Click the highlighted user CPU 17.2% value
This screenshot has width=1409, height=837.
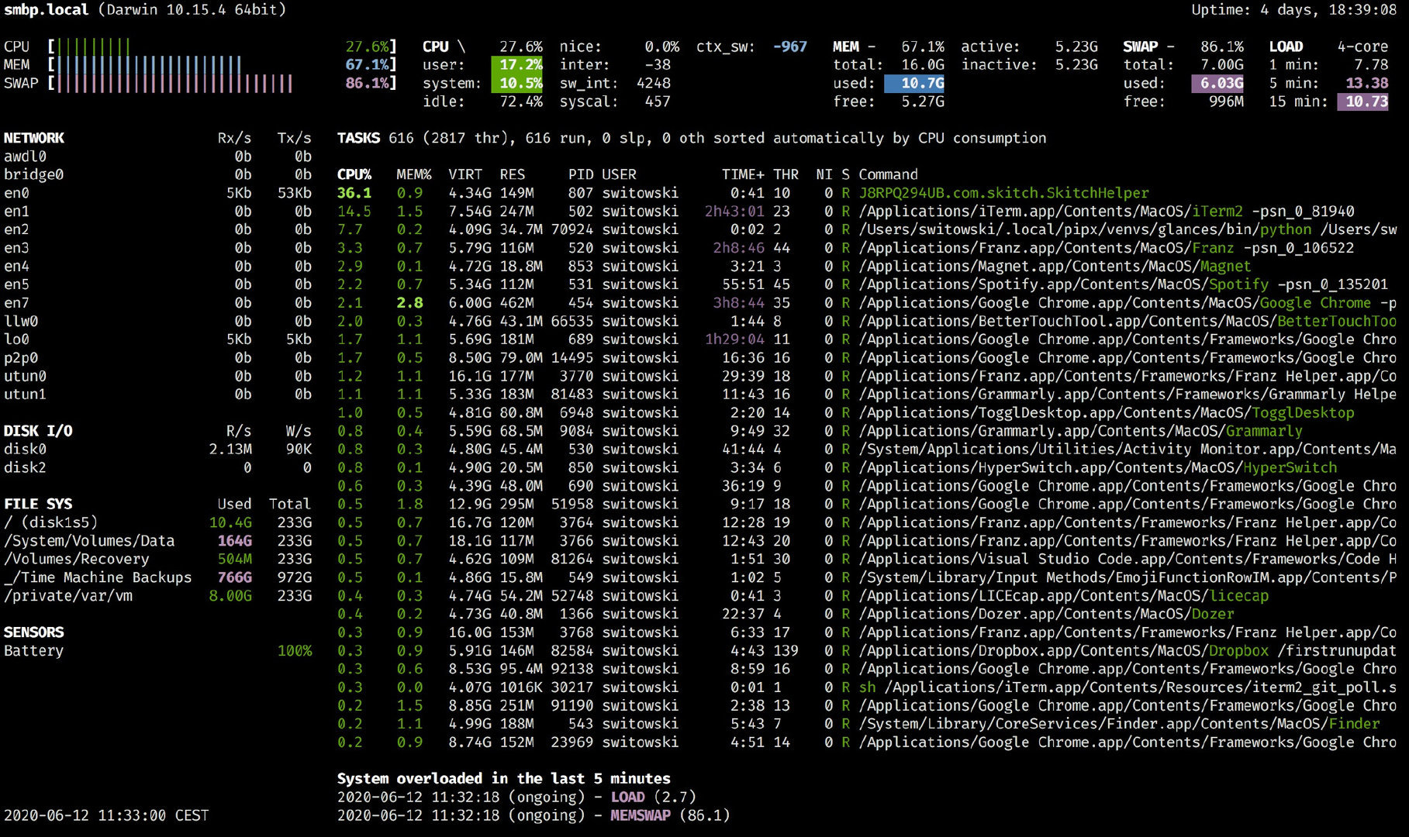(x=517, y=65)
